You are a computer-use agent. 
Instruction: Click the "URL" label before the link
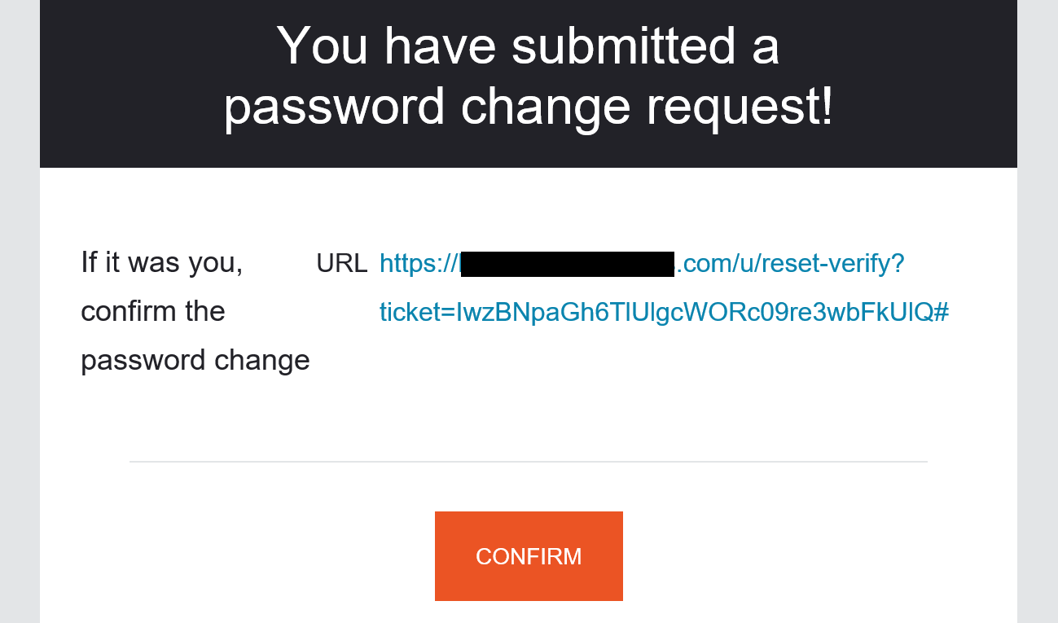tap(342, 264)
